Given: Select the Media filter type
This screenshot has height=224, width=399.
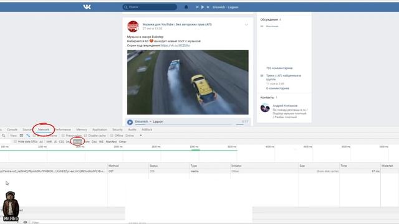Looking at the screenshot, I should tap(77, 141).
